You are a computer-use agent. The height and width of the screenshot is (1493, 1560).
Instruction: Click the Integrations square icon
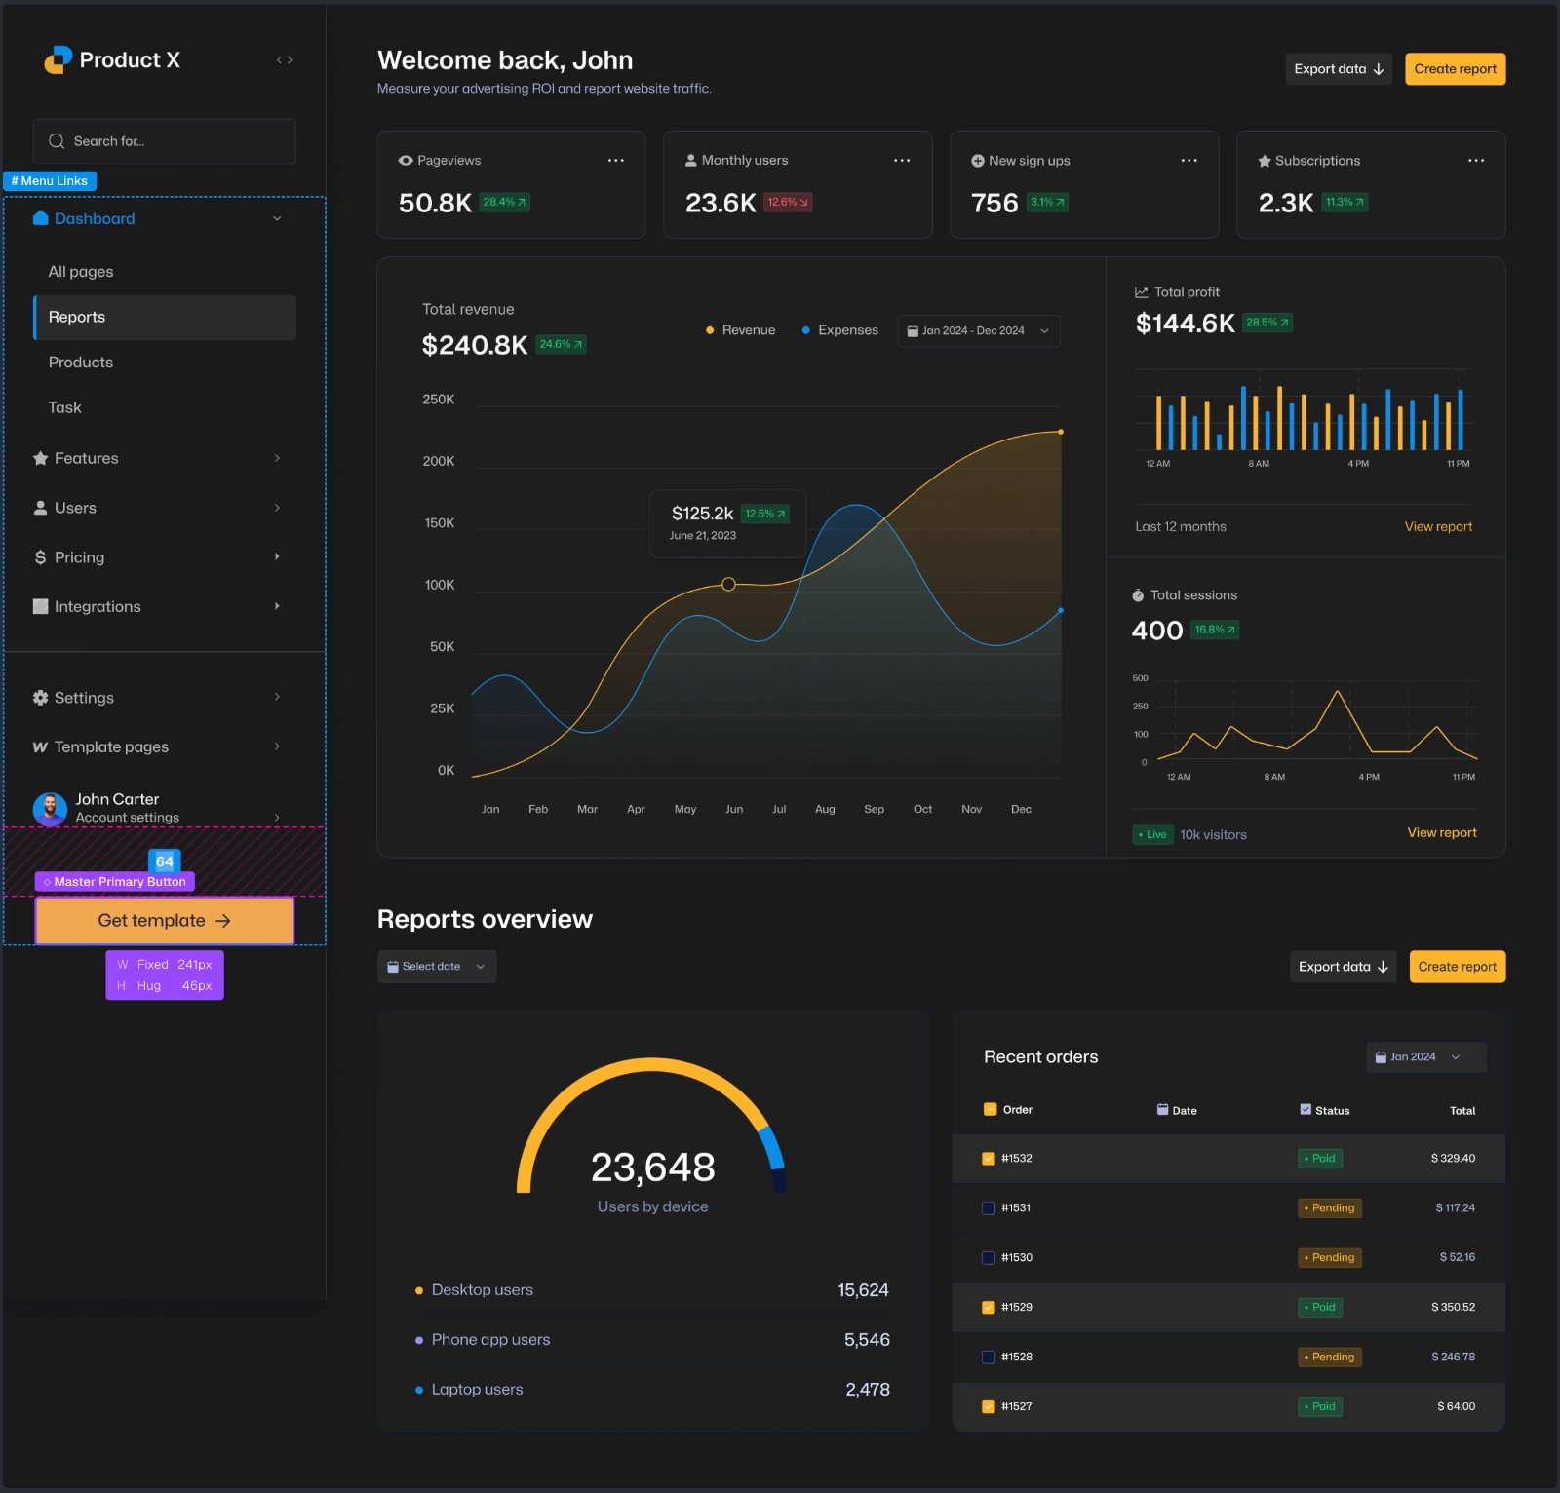click(41, 606)
